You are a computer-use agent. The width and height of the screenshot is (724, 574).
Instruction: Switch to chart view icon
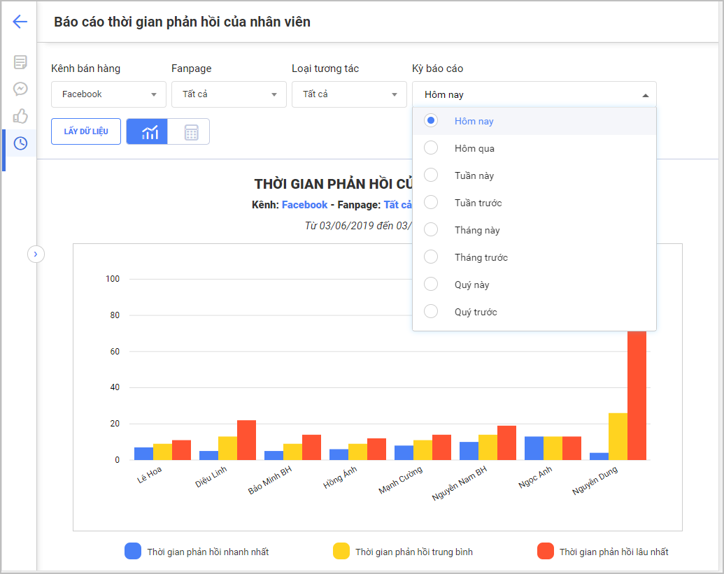click(x=147, y=131)
